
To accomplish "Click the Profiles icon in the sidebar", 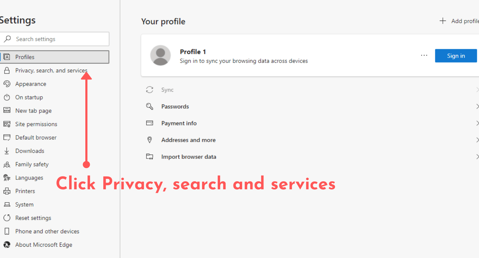I will [x=7, y=57].
